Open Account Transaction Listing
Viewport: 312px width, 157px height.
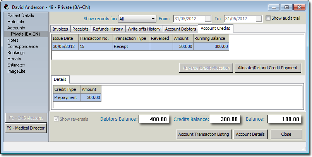pyautogui.click(x=203, y=134)
